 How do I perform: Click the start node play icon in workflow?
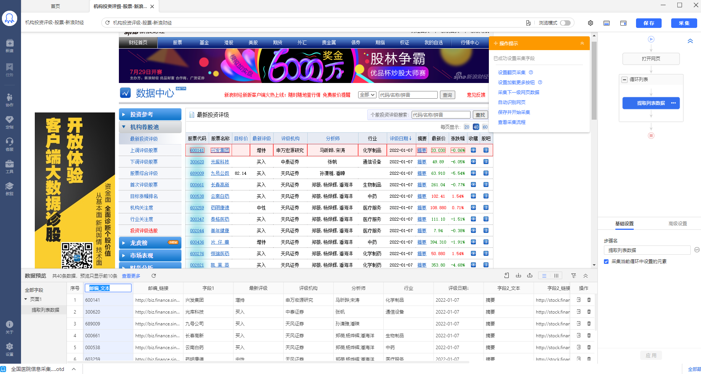(x=651, y=39)
